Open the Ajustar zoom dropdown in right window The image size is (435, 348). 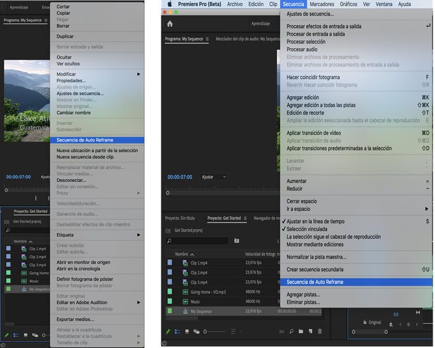213,177
